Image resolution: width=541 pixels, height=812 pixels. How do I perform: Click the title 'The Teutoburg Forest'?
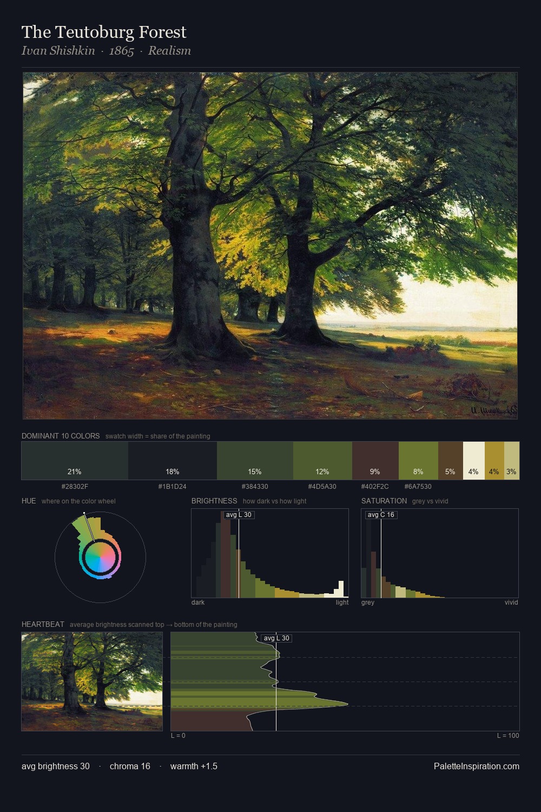[104, 32]
